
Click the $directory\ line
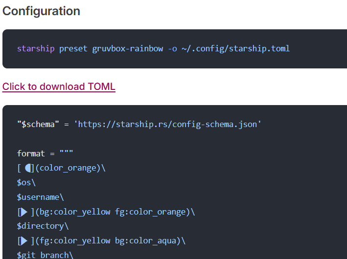click(43, 226)
